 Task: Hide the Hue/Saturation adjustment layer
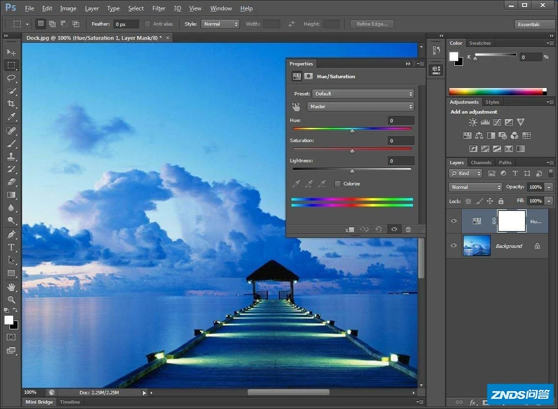454,221
